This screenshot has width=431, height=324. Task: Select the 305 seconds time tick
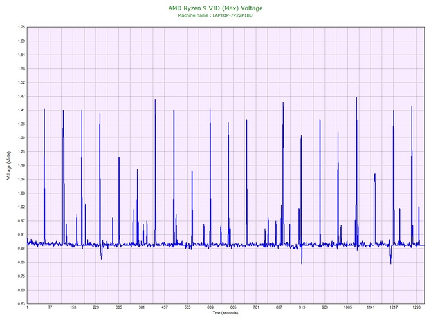pyautogui.click(x=119, y=307)
